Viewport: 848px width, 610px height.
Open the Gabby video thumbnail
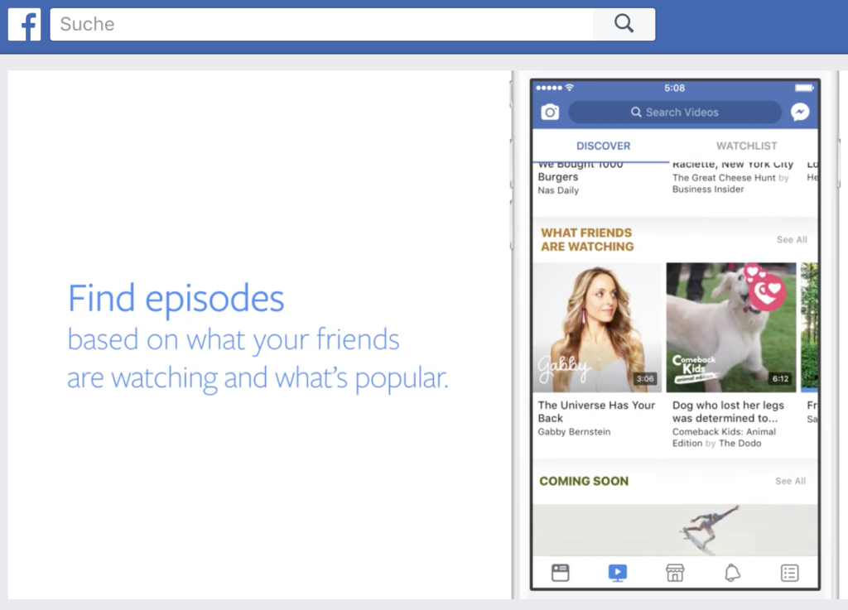[x=597, y=328]
